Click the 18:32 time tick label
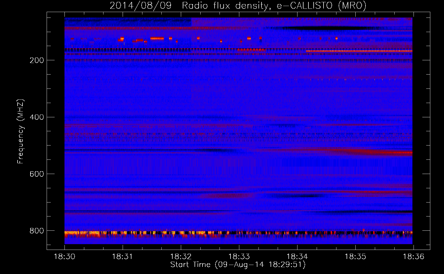 (181, 256)
